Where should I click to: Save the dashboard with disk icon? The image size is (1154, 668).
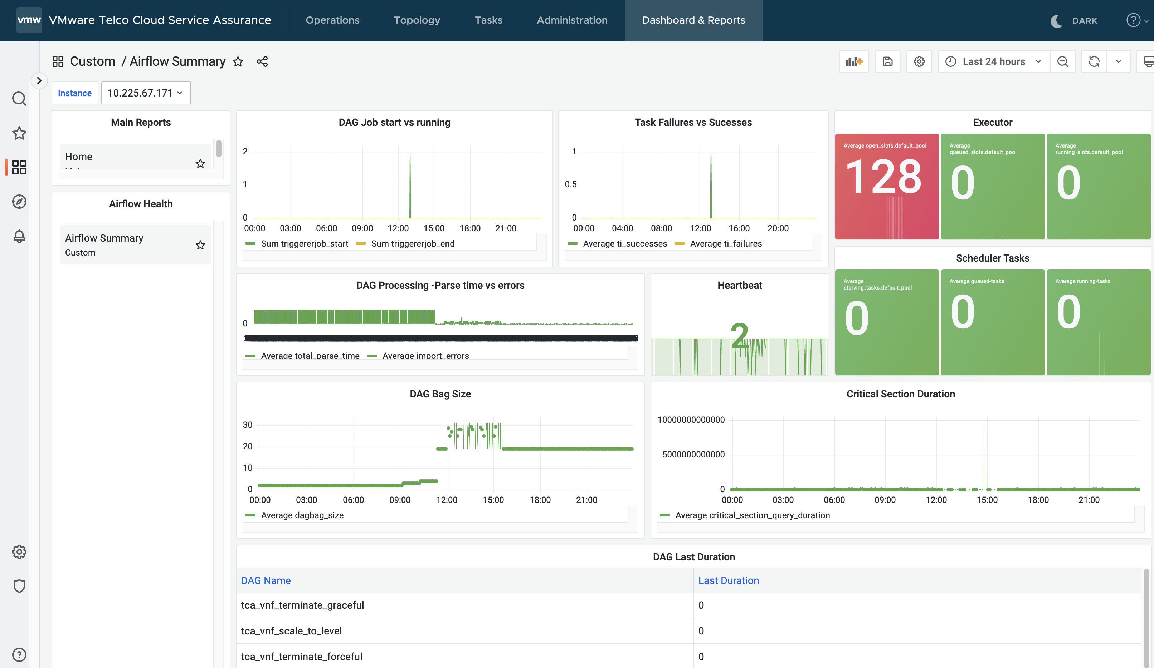click(887, 62)
